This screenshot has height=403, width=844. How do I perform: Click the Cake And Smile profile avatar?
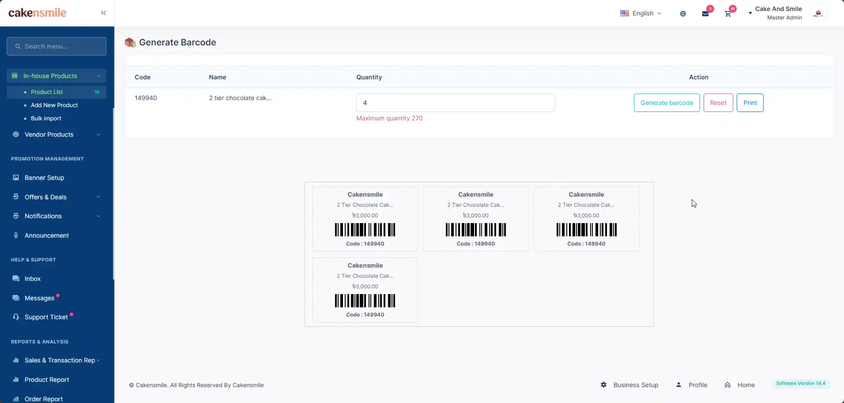(818, 13)
